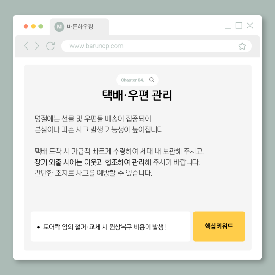Click the search magnifier beside Chapter 04

(x=151, y=80)
